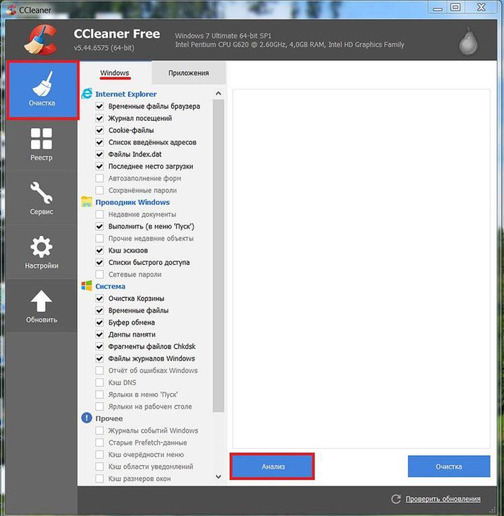The image size is (504, 516).
Task: Uncheck Списки быстрого доступа
Action: click(x=99, y=262)
